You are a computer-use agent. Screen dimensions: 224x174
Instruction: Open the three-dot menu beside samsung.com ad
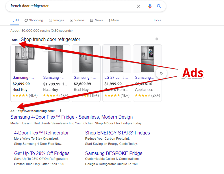[60, 111]
